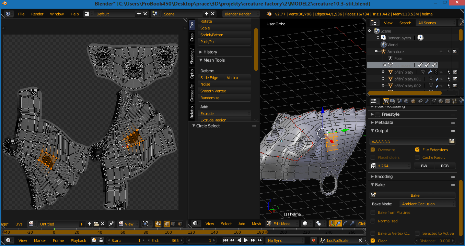Enable the Normalized checkbox in Bake panel

point(373,221)
